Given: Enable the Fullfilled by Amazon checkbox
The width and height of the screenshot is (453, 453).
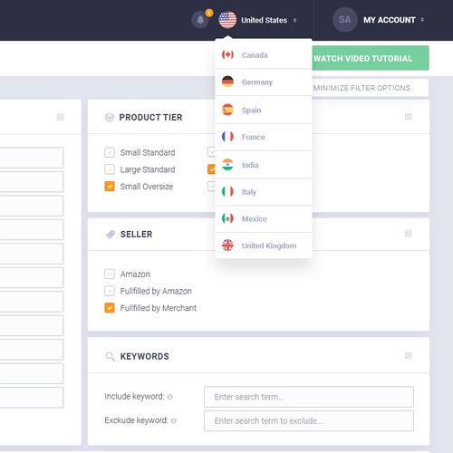Looking at the screenshot, I should click(x=110, y=291).
